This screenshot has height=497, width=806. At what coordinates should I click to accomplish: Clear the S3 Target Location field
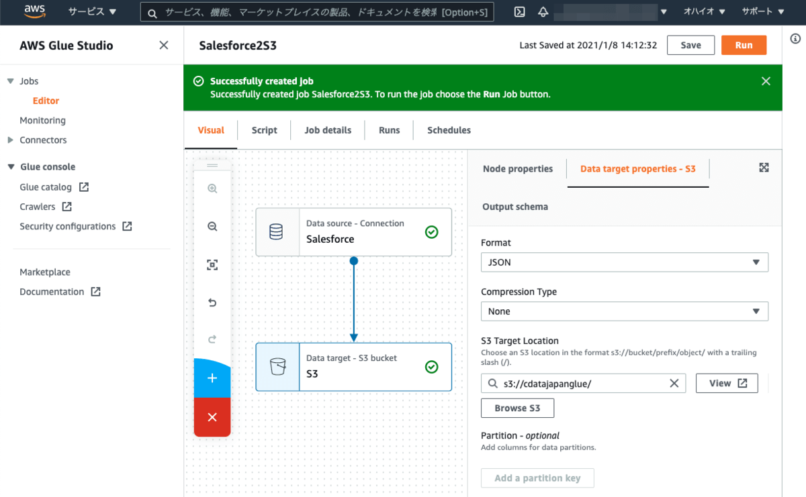tap(674, 383)
